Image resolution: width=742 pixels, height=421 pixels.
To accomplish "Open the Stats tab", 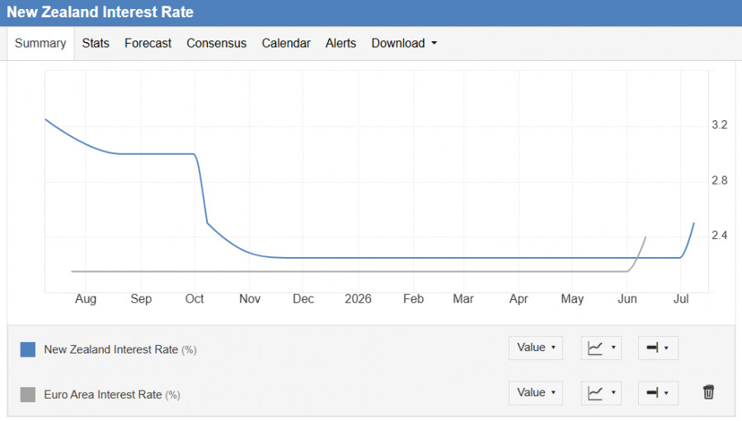I will coord(96,43).
